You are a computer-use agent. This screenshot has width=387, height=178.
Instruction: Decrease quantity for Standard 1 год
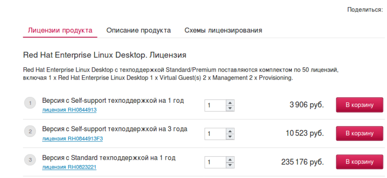pos(230,165)
